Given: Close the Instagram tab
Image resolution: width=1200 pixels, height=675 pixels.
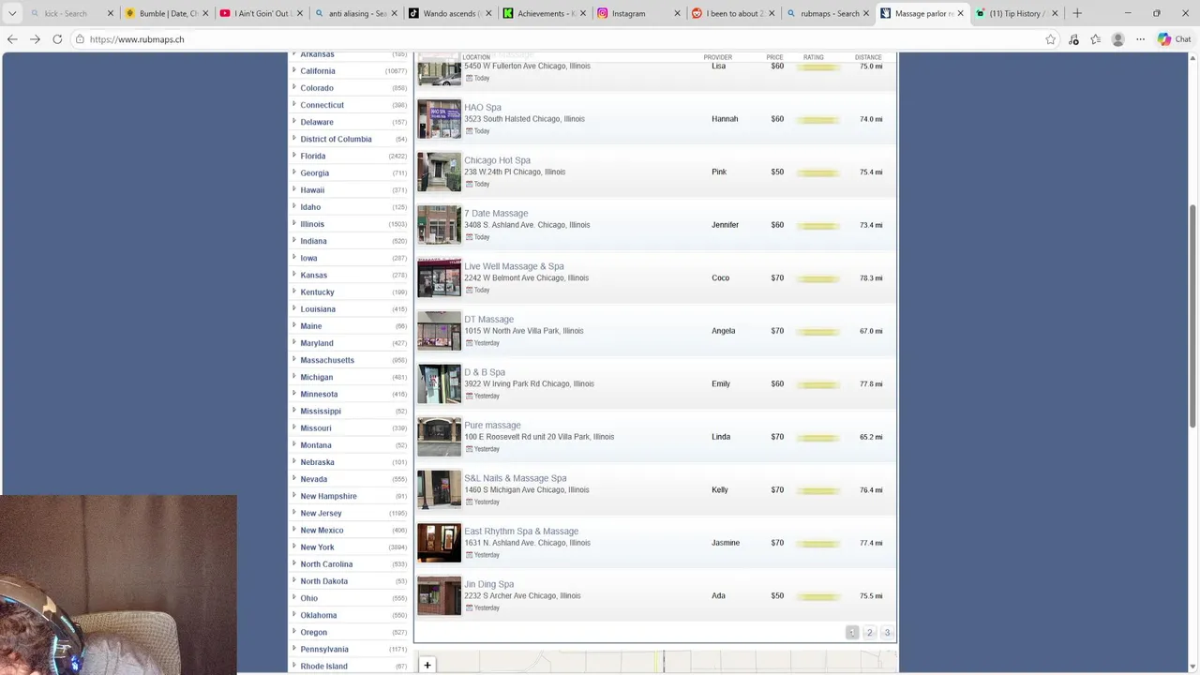Looking at the screenshot, I should [x=677, y=13].
